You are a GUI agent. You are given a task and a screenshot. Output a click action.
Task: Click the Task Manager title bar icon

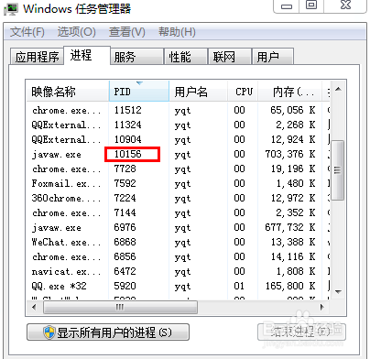tap(11, 9)
